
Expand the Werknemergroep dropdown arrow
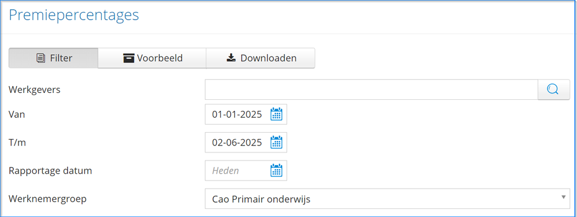click(x=563, y=197)
